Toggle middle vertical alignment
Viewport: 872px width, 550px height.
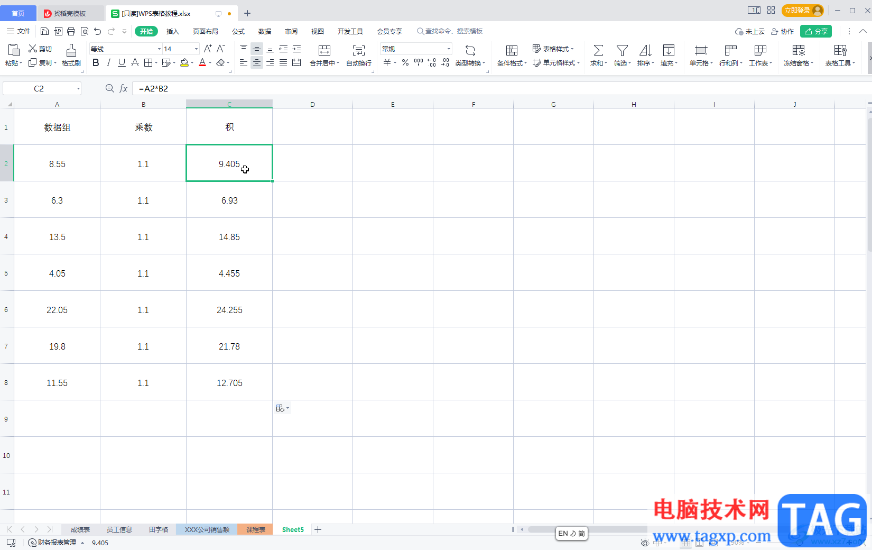256,49
